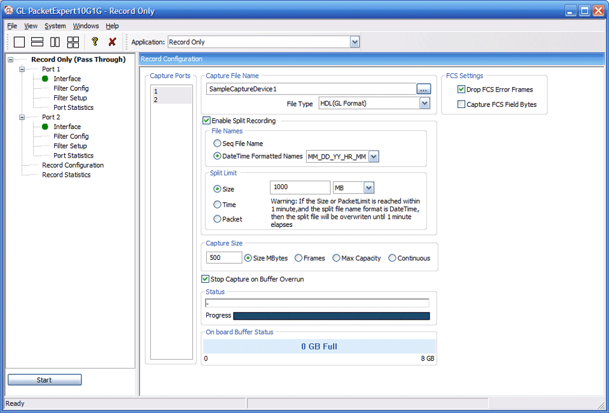The height and width of the screenshot is (413, 609).
Task: Open the Windows menu
Action: point(86,26)
